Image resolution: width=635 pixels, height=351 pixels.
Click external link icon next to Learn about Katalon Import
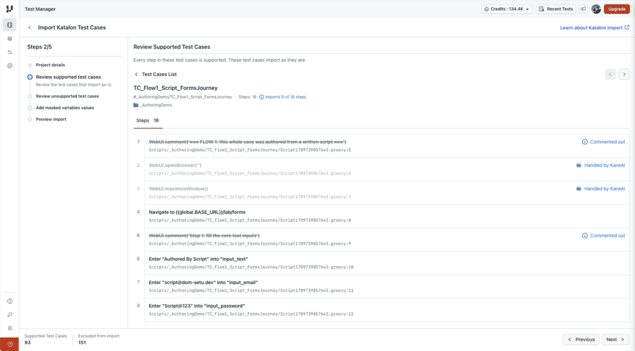point(627,28)
